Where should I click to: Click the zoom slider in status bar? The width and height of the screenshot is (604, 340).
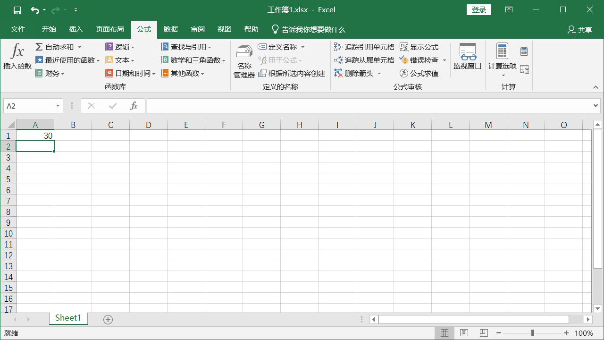533,333
